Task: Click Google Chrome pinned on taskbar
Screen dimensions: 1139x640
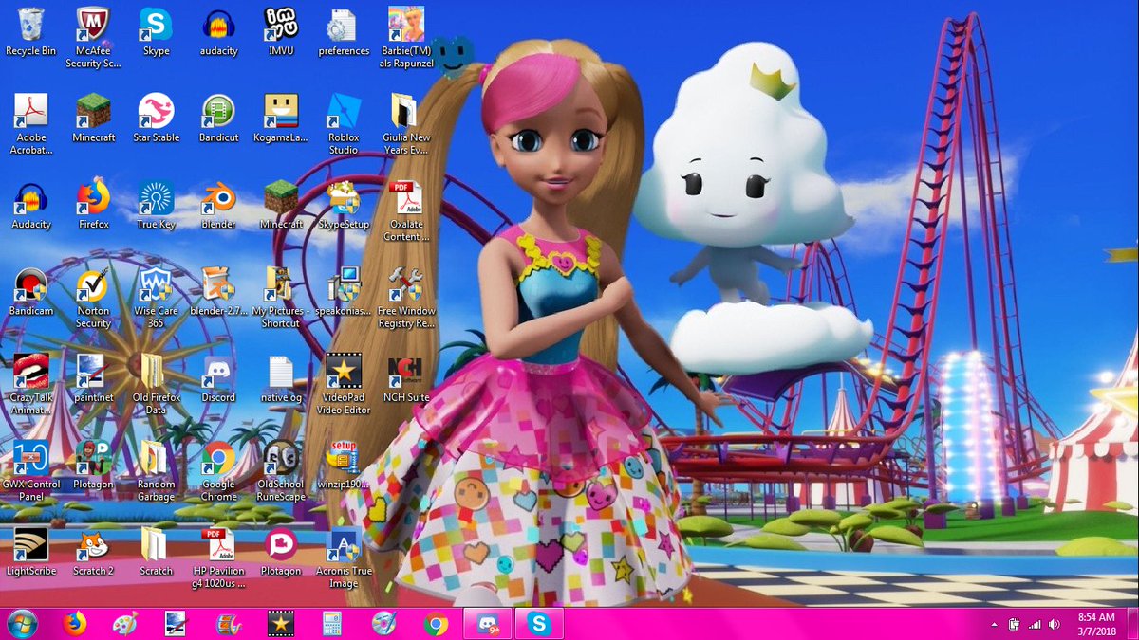Action: click(436, 623)
